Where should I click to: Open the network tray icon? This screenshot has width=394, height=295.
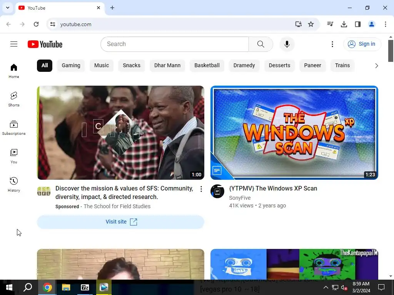335,287
